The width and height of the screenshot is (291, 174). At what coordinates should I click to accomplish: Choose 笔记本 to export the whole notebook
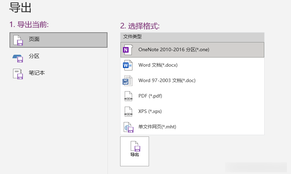[x=37, y=73]
